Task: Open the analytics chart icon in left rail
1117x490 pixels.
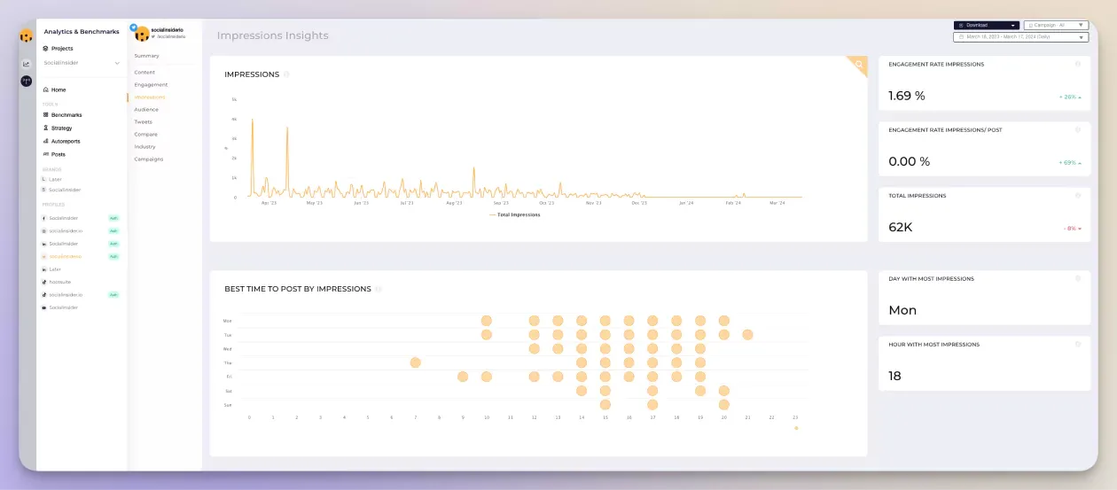Action: click(27, 64)
